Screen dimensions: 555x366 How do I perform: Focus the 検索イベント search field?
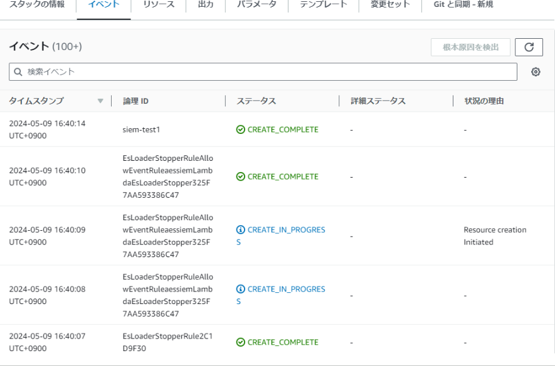point(263,72)
